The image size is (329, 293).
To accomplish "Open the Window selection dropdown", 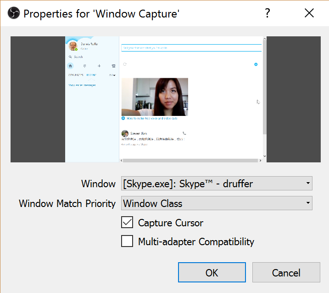I will tap(217, 184).
